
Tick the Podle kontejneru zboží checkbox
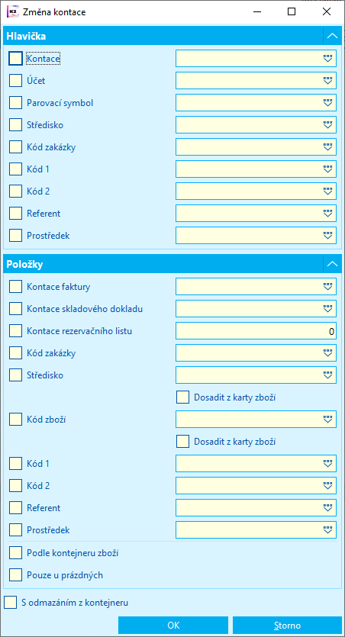[15, 553]
